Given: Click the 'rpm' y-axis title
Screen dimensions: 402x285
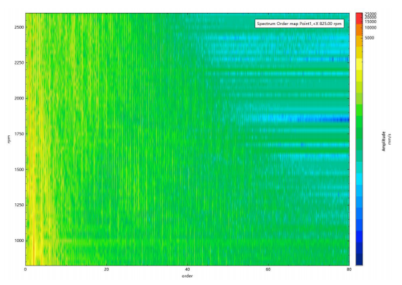Looking at the screenshot, I should (x=9, y=139).
